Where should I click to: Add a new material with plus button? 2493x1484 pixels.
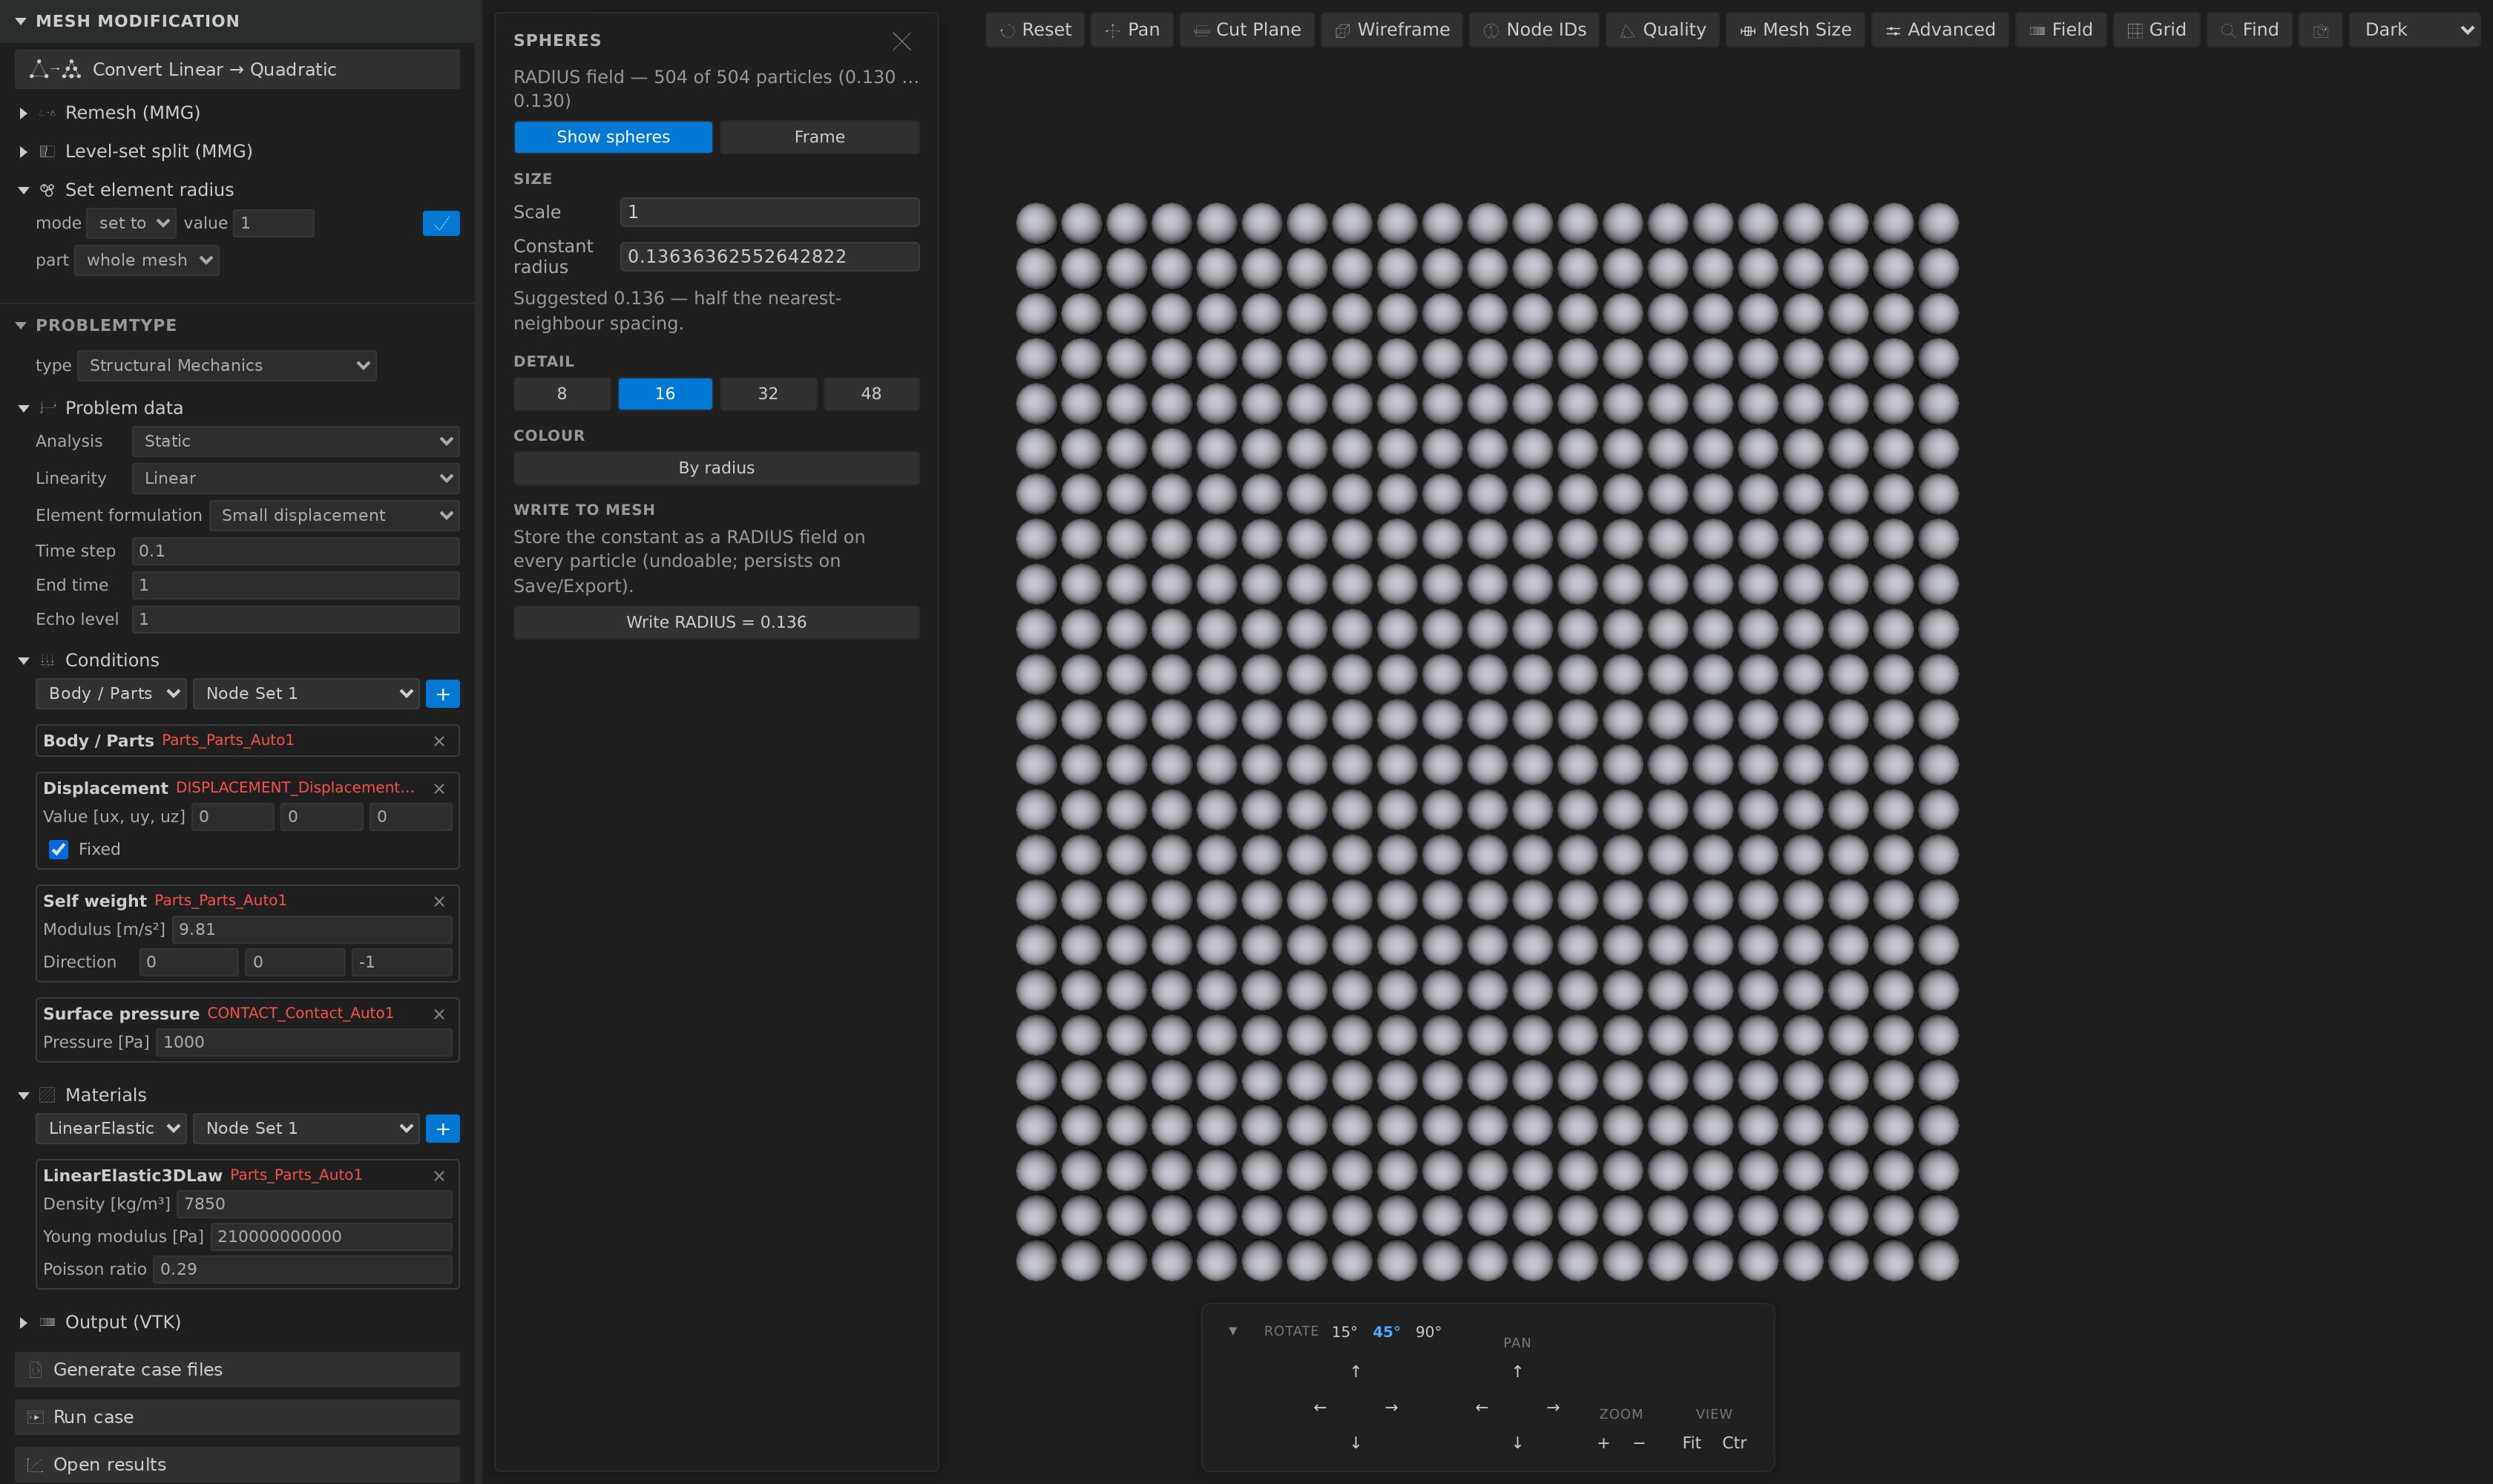(442, 1129)
